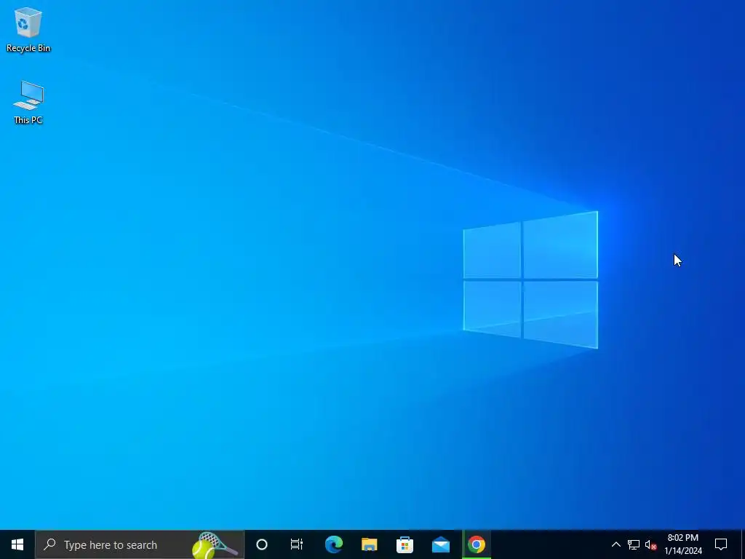This screenshot has height=559, width=745.
Task: Switch to Google Chrome on the taskbar
Action: (x=477, y=544)
